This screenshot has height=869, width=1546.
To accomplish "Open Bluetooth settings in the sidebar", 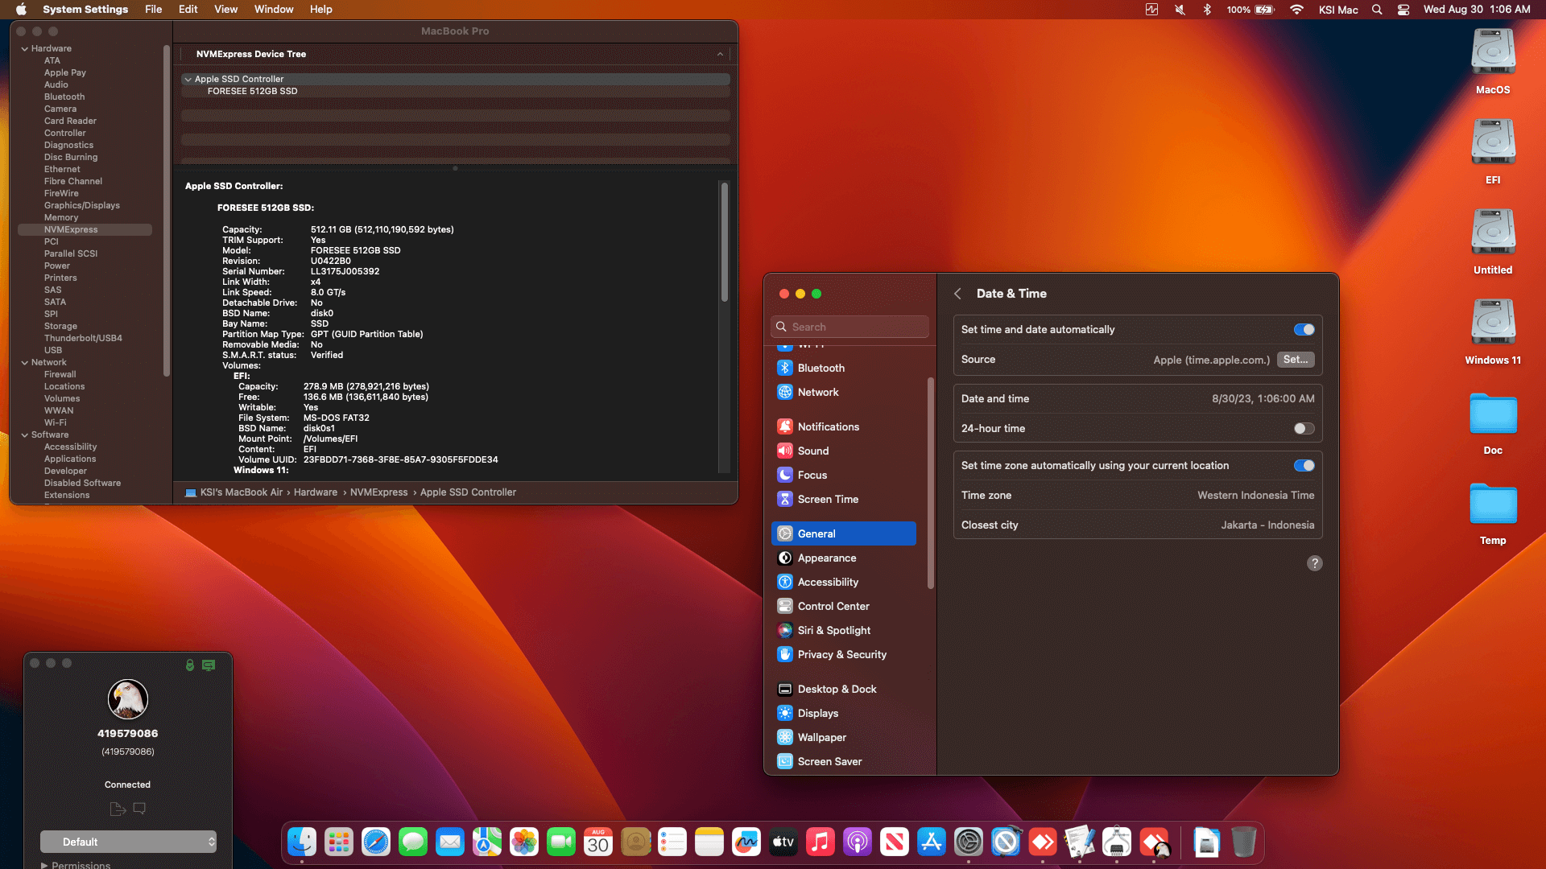I will (x=821, y=368).
